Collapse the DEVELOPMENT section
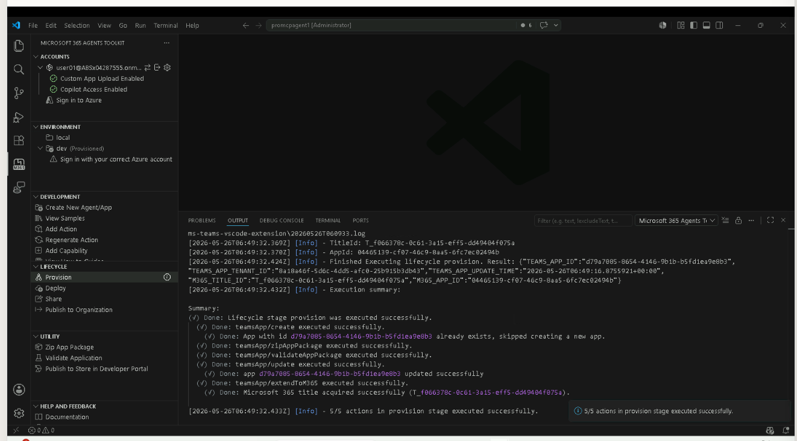Image resolution: width=797 pixels, height=441 pixels. point(36,197)
